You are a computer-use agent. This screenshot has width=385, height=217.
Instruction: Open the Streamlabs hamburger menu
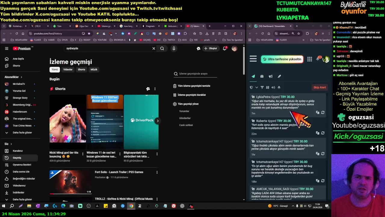tap(253, 59)
